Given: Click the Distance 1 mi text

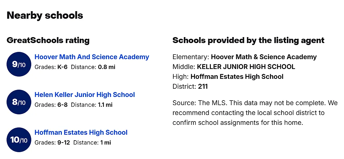Looking at the screenshot, I should [92, 143].
